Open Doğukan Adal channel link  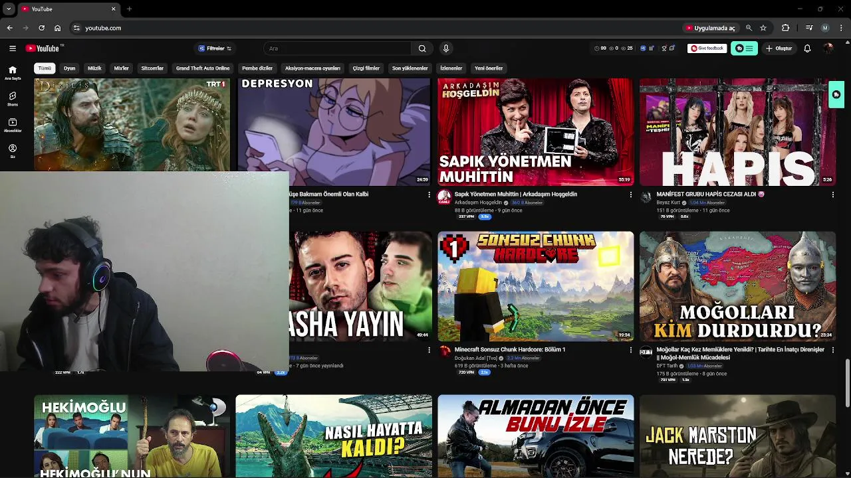[476, 358]
